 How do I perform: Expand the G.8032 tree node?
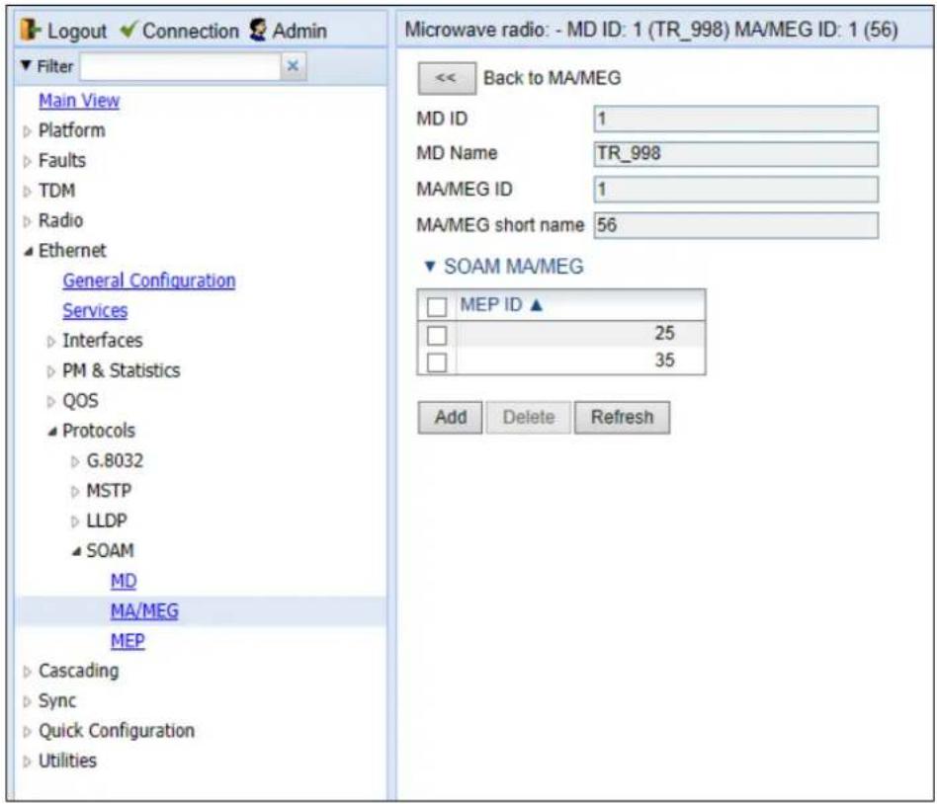click(75, 461)
